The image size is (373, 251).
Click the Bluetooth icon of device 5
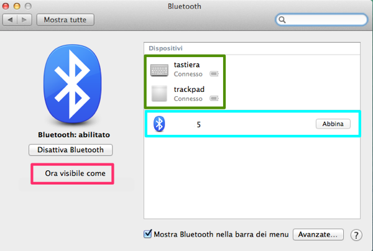pos(159,124)
